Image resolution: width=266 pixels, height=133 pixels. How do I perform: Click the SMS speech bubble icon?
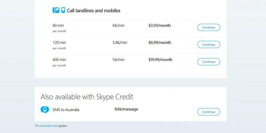pyautogui.click(x=45, y=110)
